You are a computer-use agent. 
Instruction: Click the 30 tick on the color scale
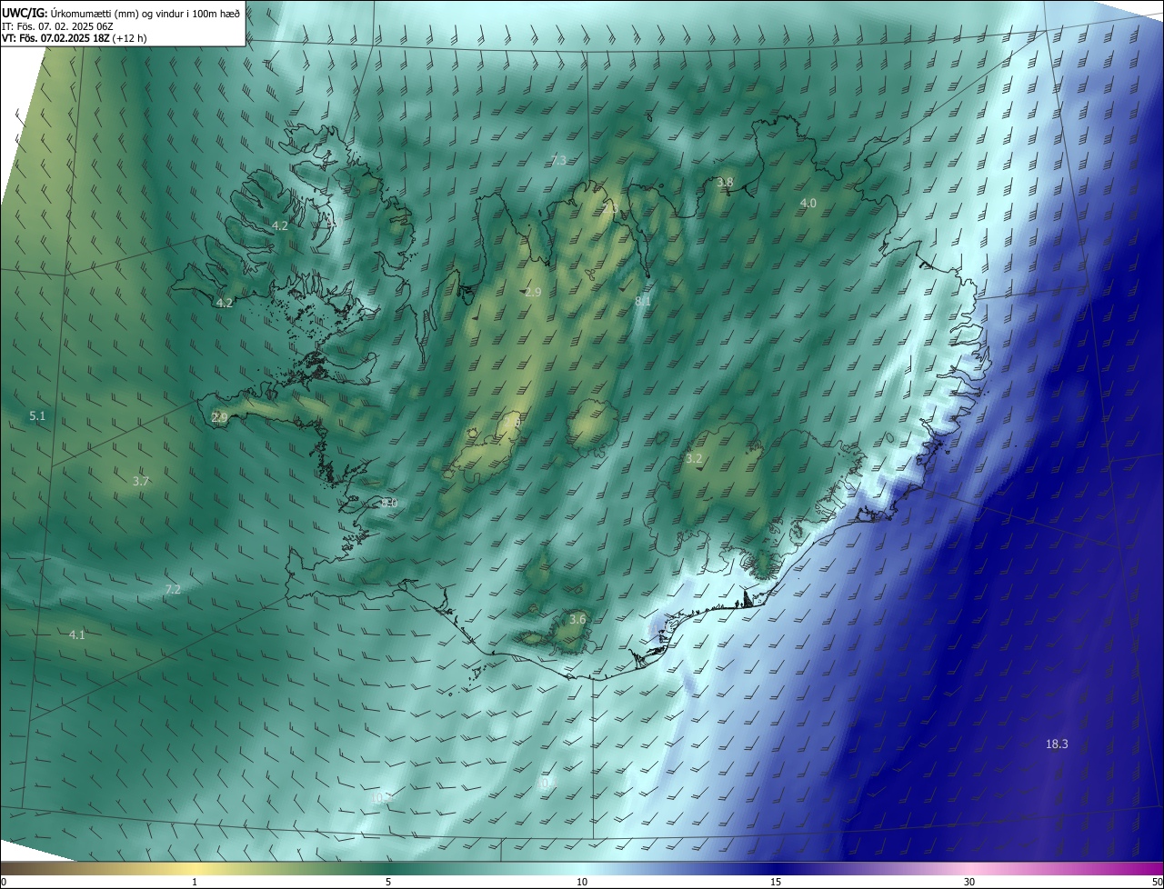coord(969,882)
